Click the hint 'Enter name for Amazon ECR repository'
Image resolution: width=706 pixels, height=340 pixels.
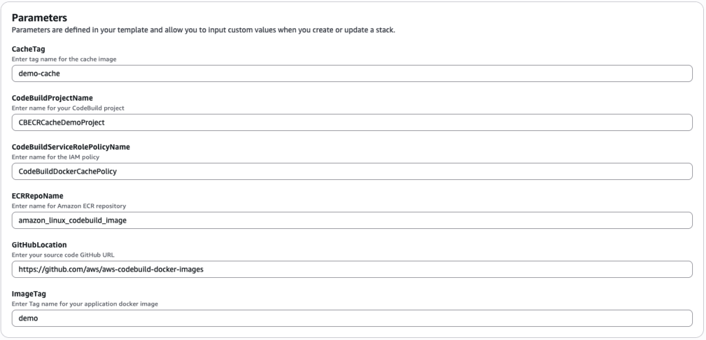pos(69,206)
